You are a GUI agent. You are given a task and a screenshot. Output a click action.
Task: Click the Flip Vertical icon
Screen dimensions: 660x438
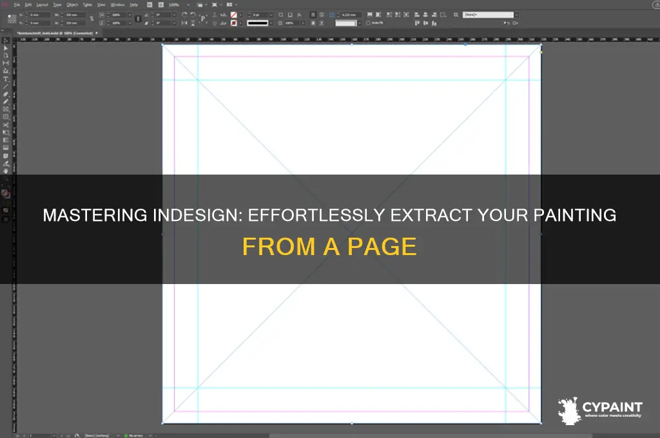click(193, 23)
